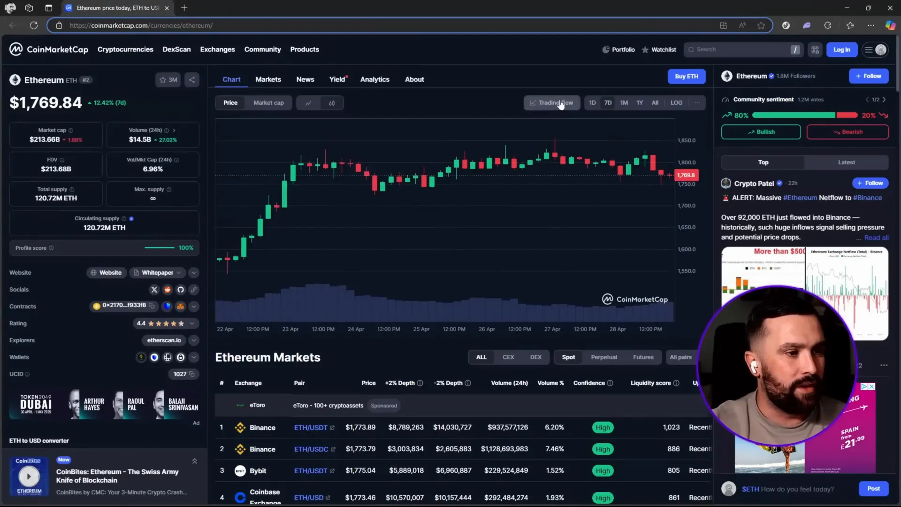Copy the 0x2170...f933f8 contract address
This screenshot has width=901, height=507.
[152, 306]
